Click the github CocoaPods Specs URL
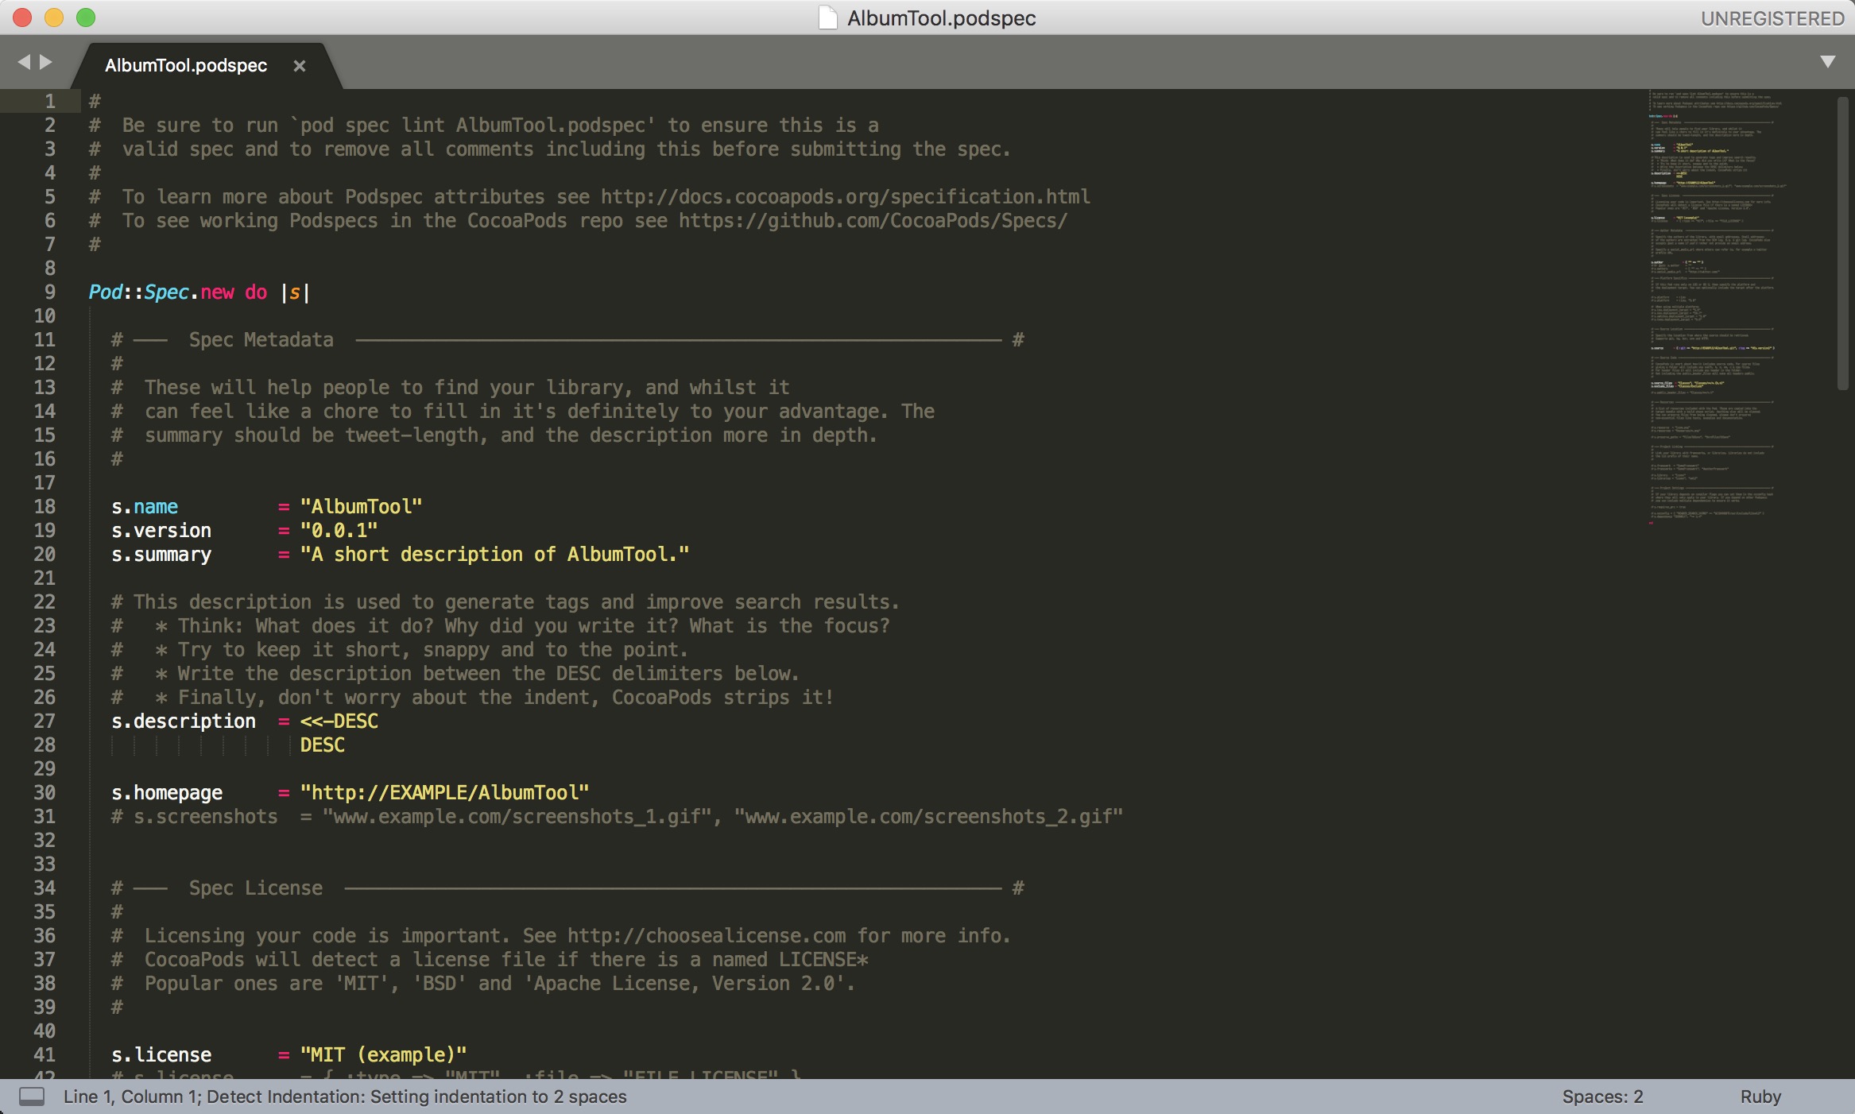 872,221
